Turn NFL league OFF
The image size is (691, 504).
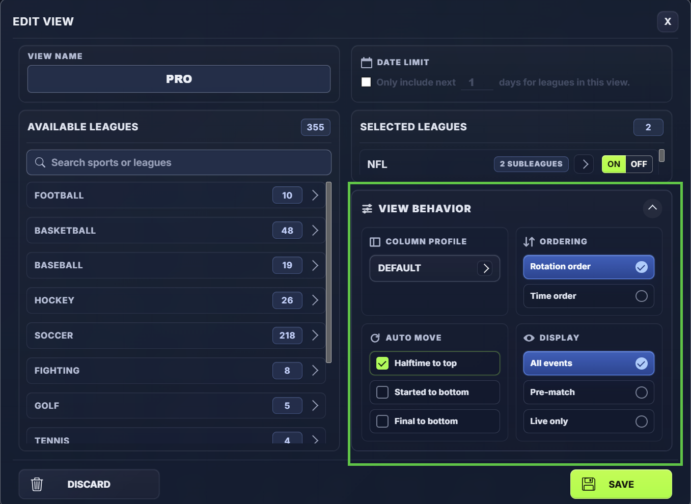click(639, 164)
